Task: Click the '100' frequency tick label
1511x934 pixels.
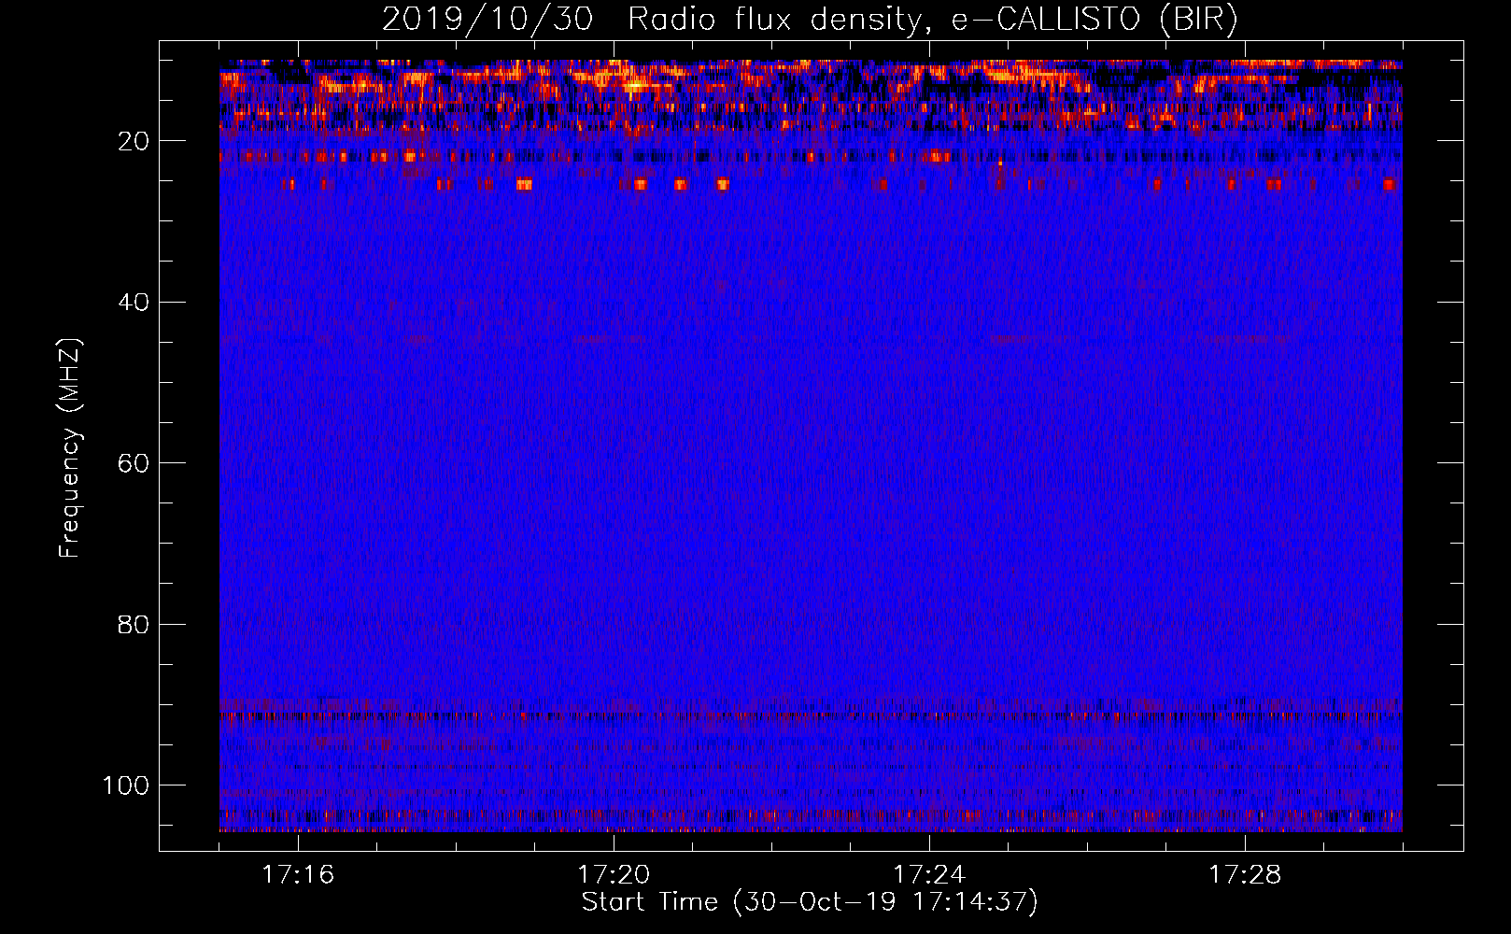Action: pos(126,785)
